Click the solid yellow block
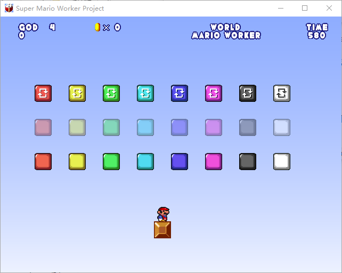The image size is (342, 273). 77,162
